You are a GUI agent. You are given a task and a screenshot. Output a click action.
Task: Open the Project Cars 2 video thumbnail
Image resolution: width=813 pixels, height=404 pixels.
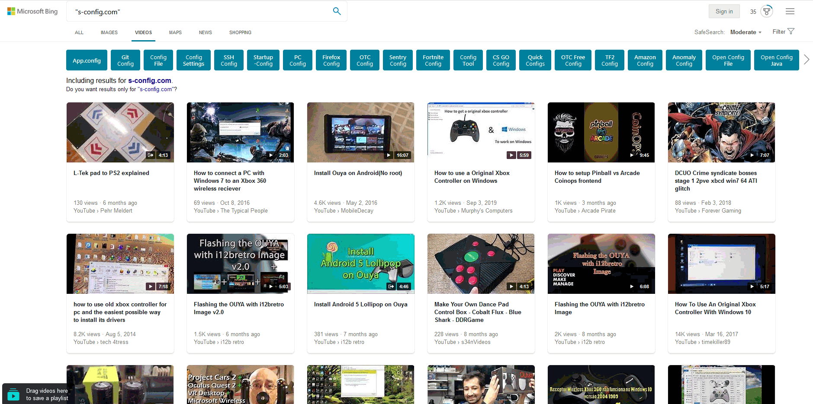coord(241,385)
